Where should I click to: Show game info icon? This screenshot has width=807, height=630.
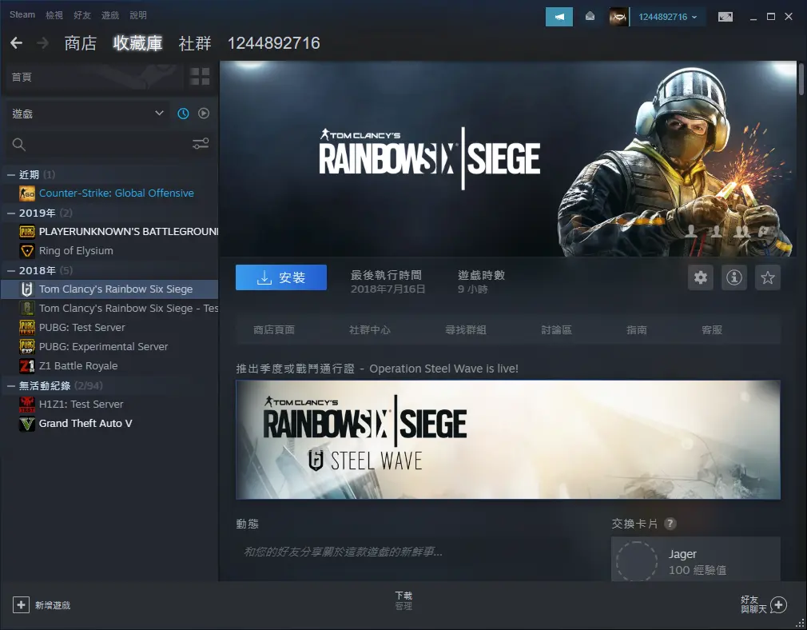[734, 277]
